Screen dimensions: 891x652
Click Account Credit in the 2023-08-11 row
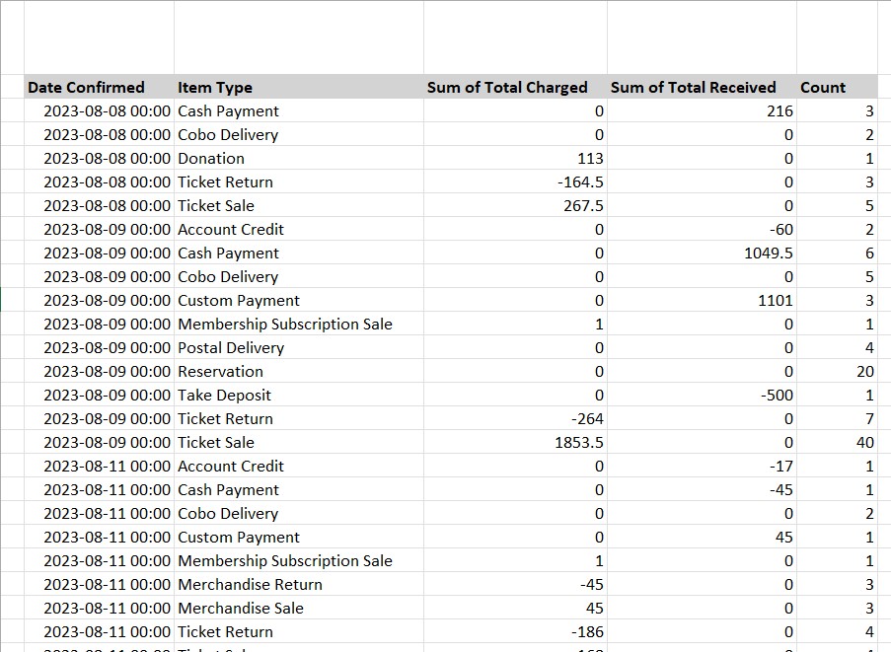(x=298, y=467)
